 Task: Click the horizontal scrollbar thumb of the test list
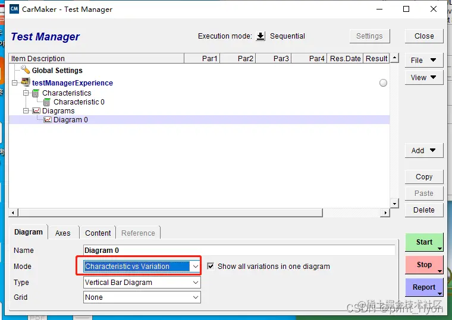coord(170,213)
